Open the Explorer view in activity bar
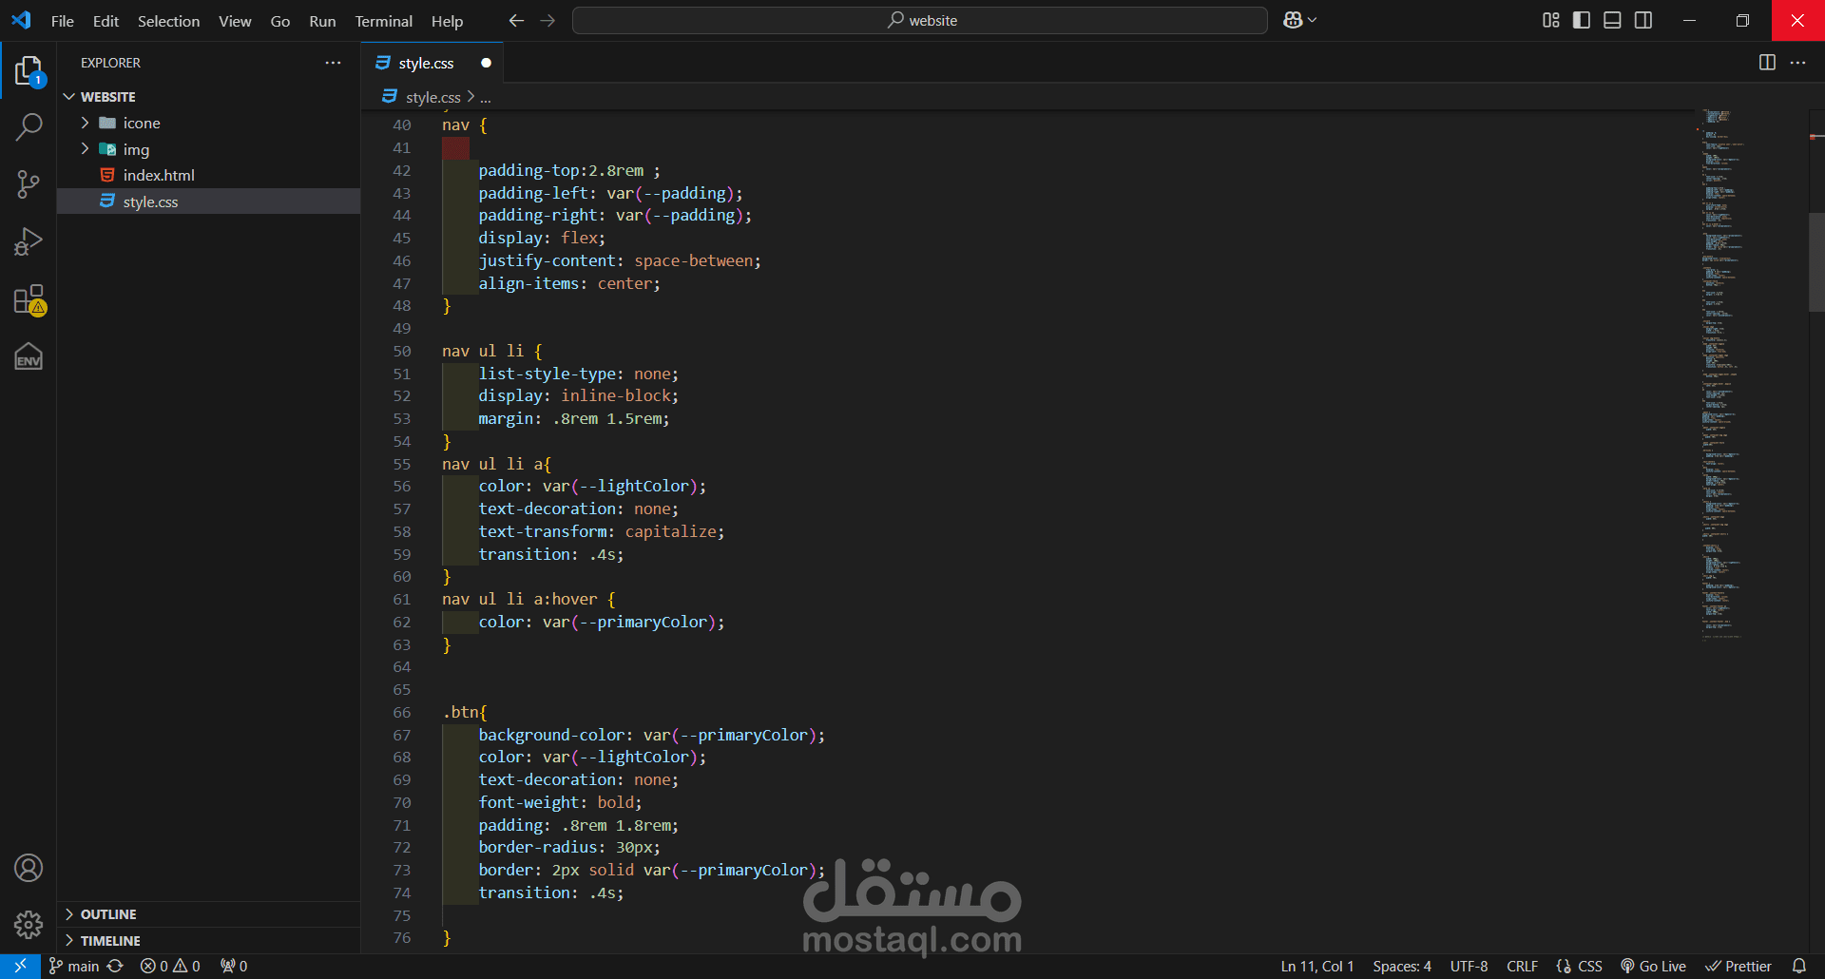The image size is (1825, 979). (x=29, y=70)
